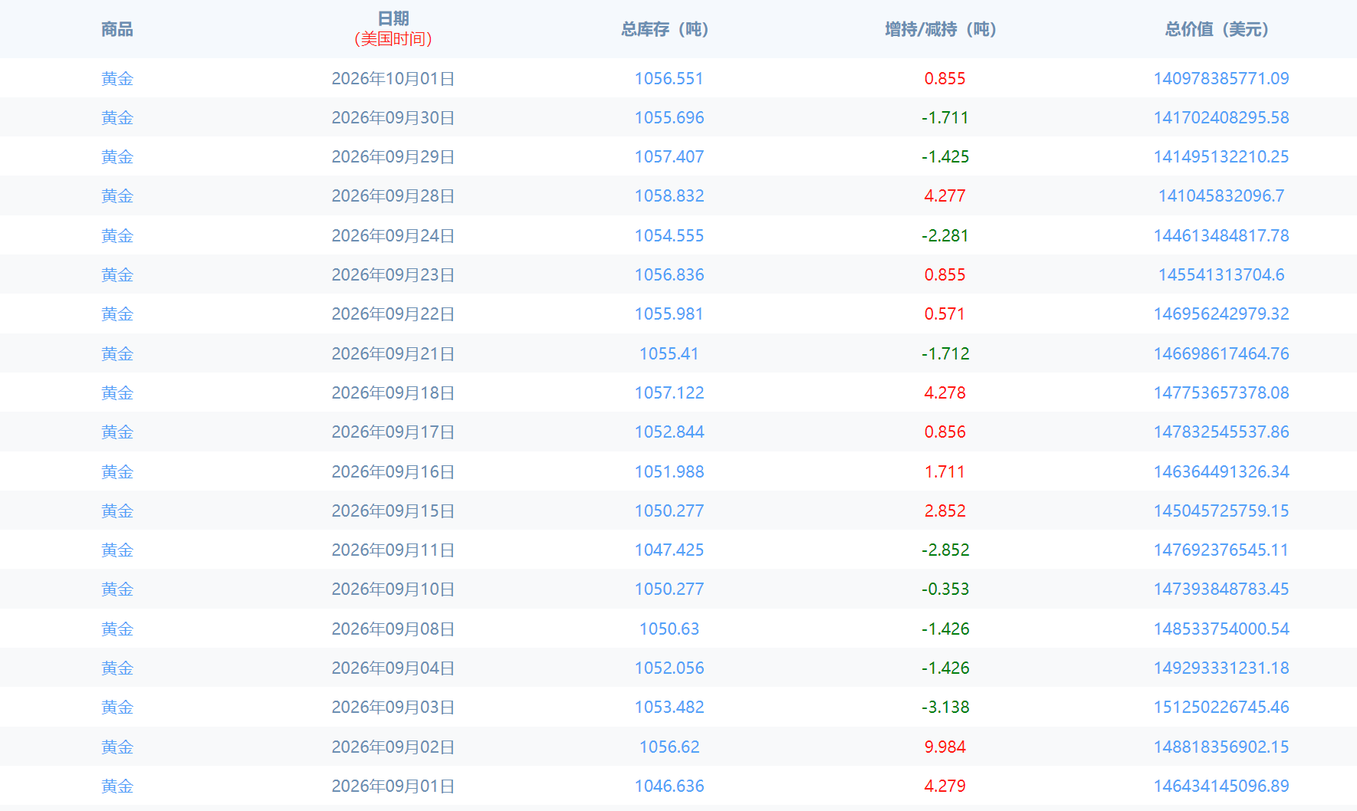Image resolution: width=1357 pixels, height=811 pixels.
Task: Click change value 4.278
Action: pyautogui.click(x=945, y=392)
